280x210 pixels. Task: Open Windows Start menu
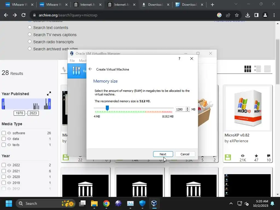[x=9, y=203]
